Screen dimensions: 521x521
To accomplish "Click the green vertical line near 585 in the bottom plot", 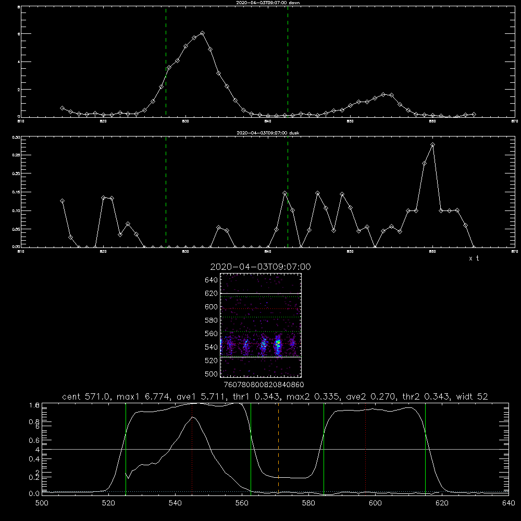I will pyautogui.click(x=324, y=449).
